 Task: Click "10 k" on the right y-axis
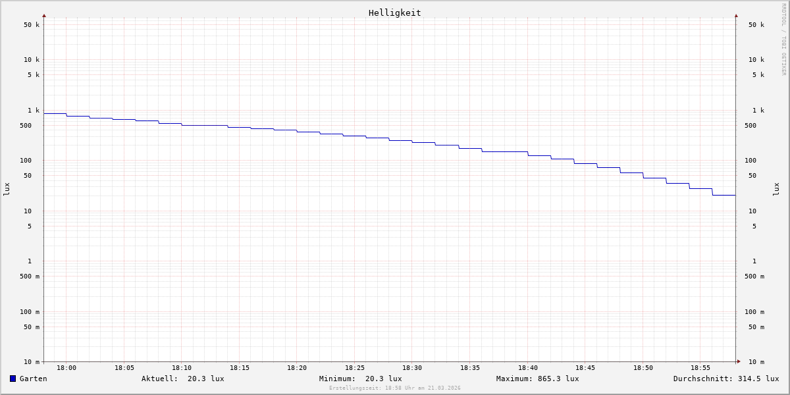(x=756, y=60)
